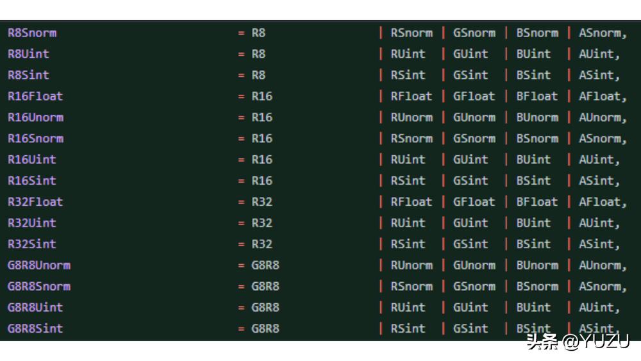Select the G8R8Unorm identifier
The height and width of the screenshot is (361, 641).
(x=39, y=265)
